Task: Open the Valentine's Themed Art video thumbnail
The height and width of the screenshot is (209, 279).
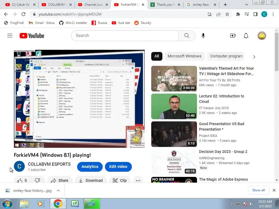Action: [174, 79]
